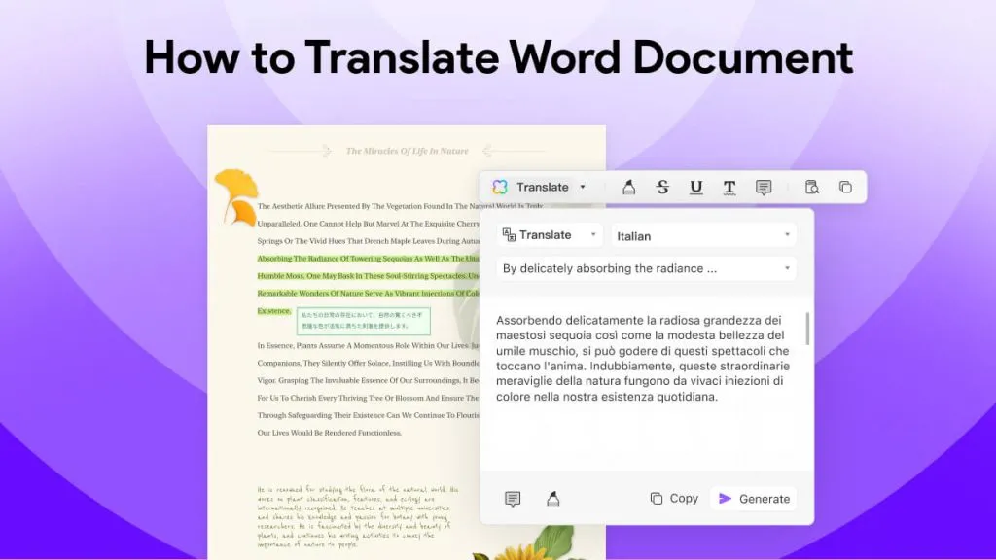Apply strikethrough formatting tool
This screenshot has height=560, width=996.
[x=662, y=188]
